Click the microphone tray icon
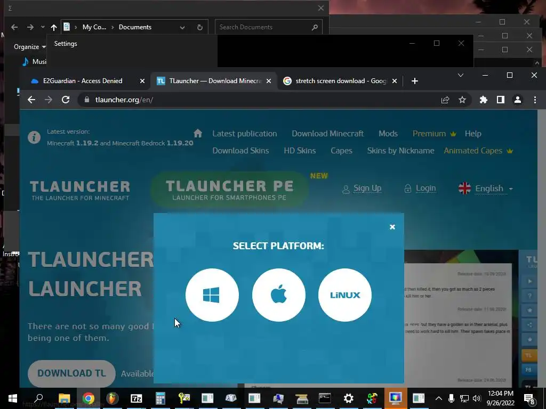This screenshot has width=546, height=409. pos(451,398)
